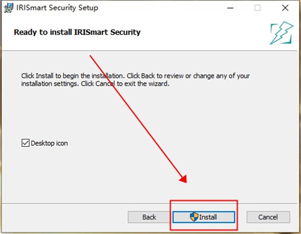The image size is (301, 234).
Task: Click the IRISmart lightning bolt logo
Action: point(281,33)
